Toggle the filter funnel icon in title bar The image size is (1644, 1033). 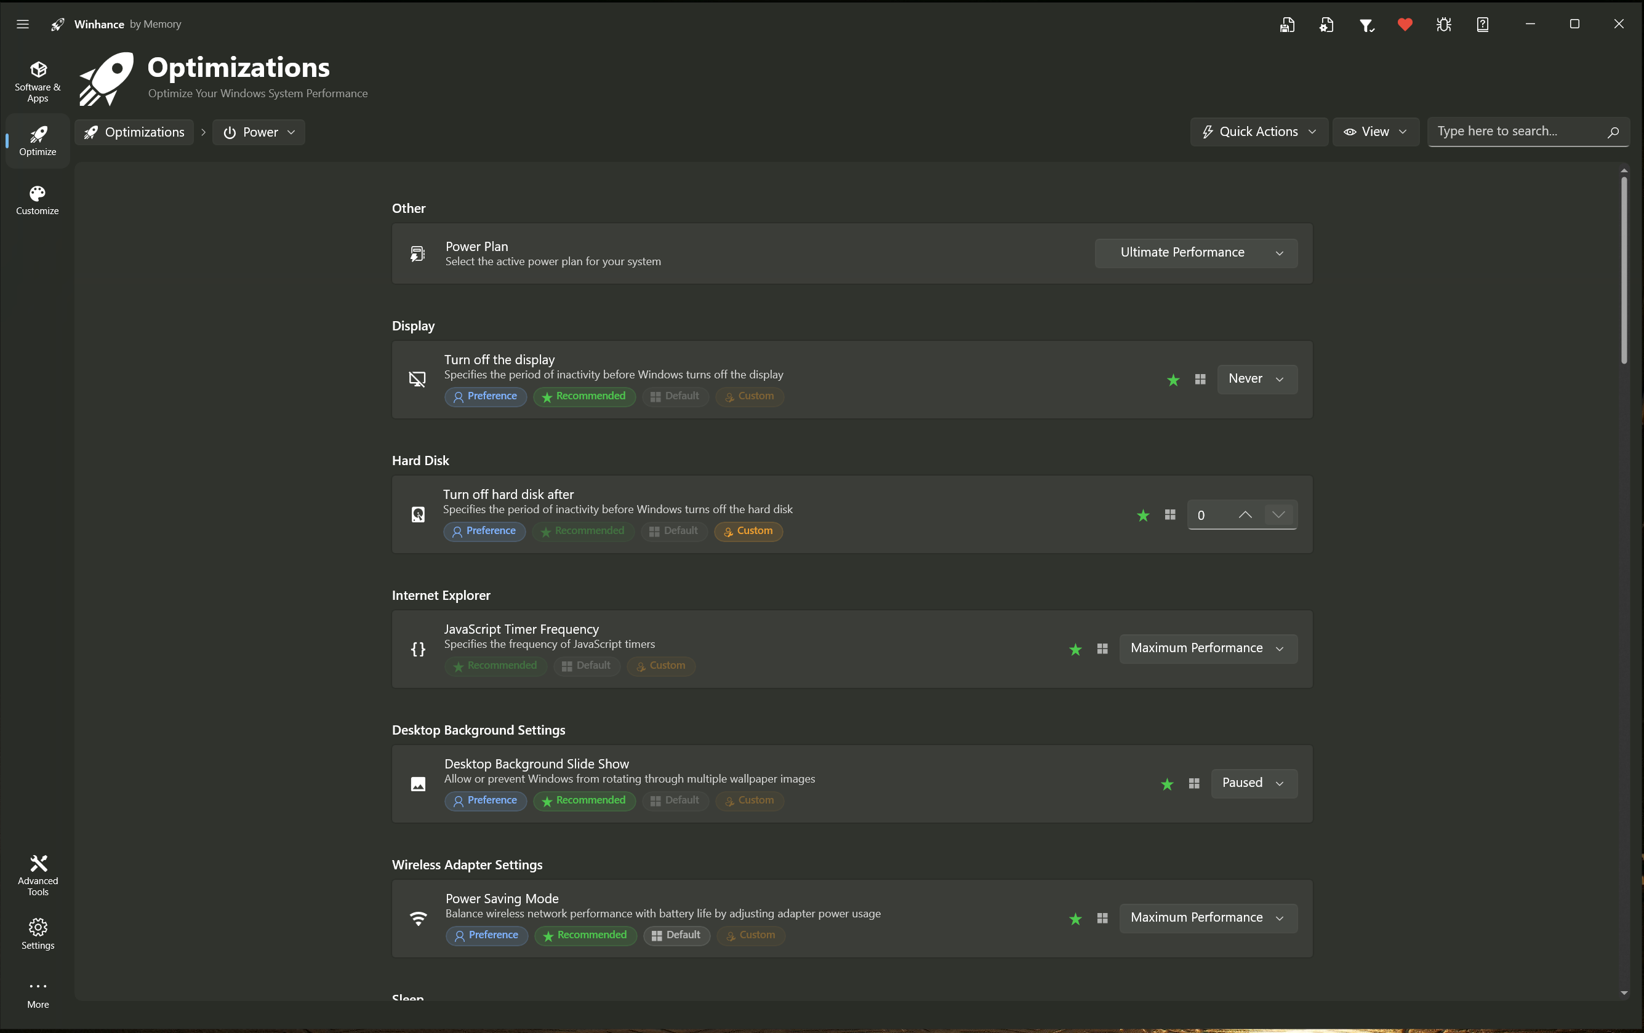pos(1365,25)
